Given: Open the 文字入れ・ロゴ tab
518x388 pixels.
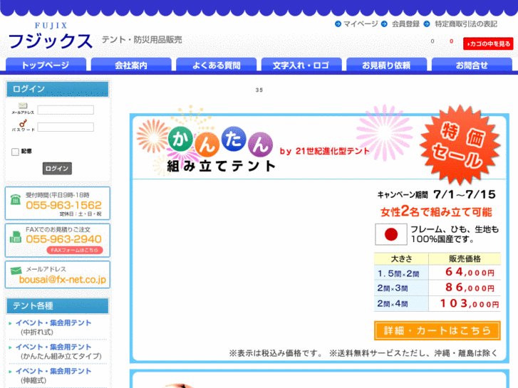Looking at the screenshot, I should (301, 65).
